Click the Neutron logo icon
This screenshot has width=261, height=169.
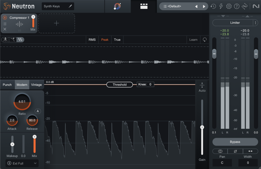tap(7, 6)
